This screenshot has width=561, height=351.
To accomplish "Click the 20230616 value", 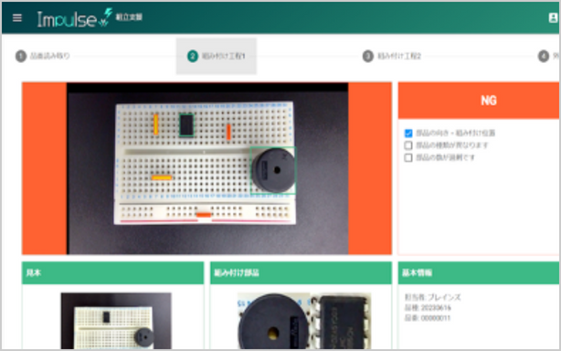I will click(x=436, y=308).
